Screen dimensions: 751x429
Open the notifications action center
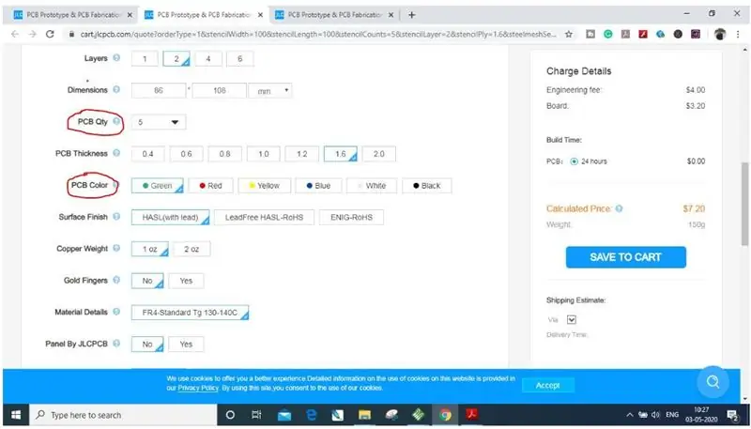(x=732, y=415)
